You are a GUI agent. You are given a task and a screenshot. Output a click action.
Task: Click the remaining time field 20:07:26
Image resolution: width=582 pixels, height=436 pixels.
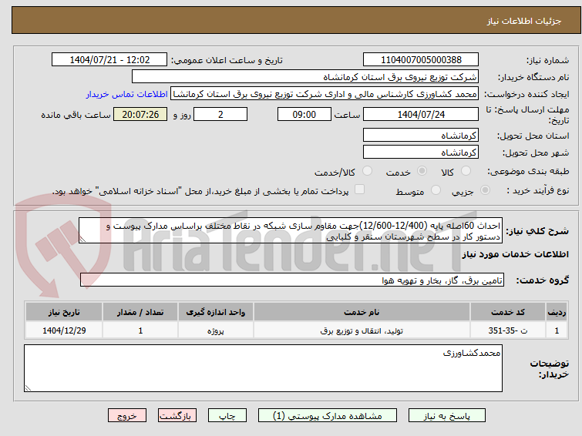point(140,114)
